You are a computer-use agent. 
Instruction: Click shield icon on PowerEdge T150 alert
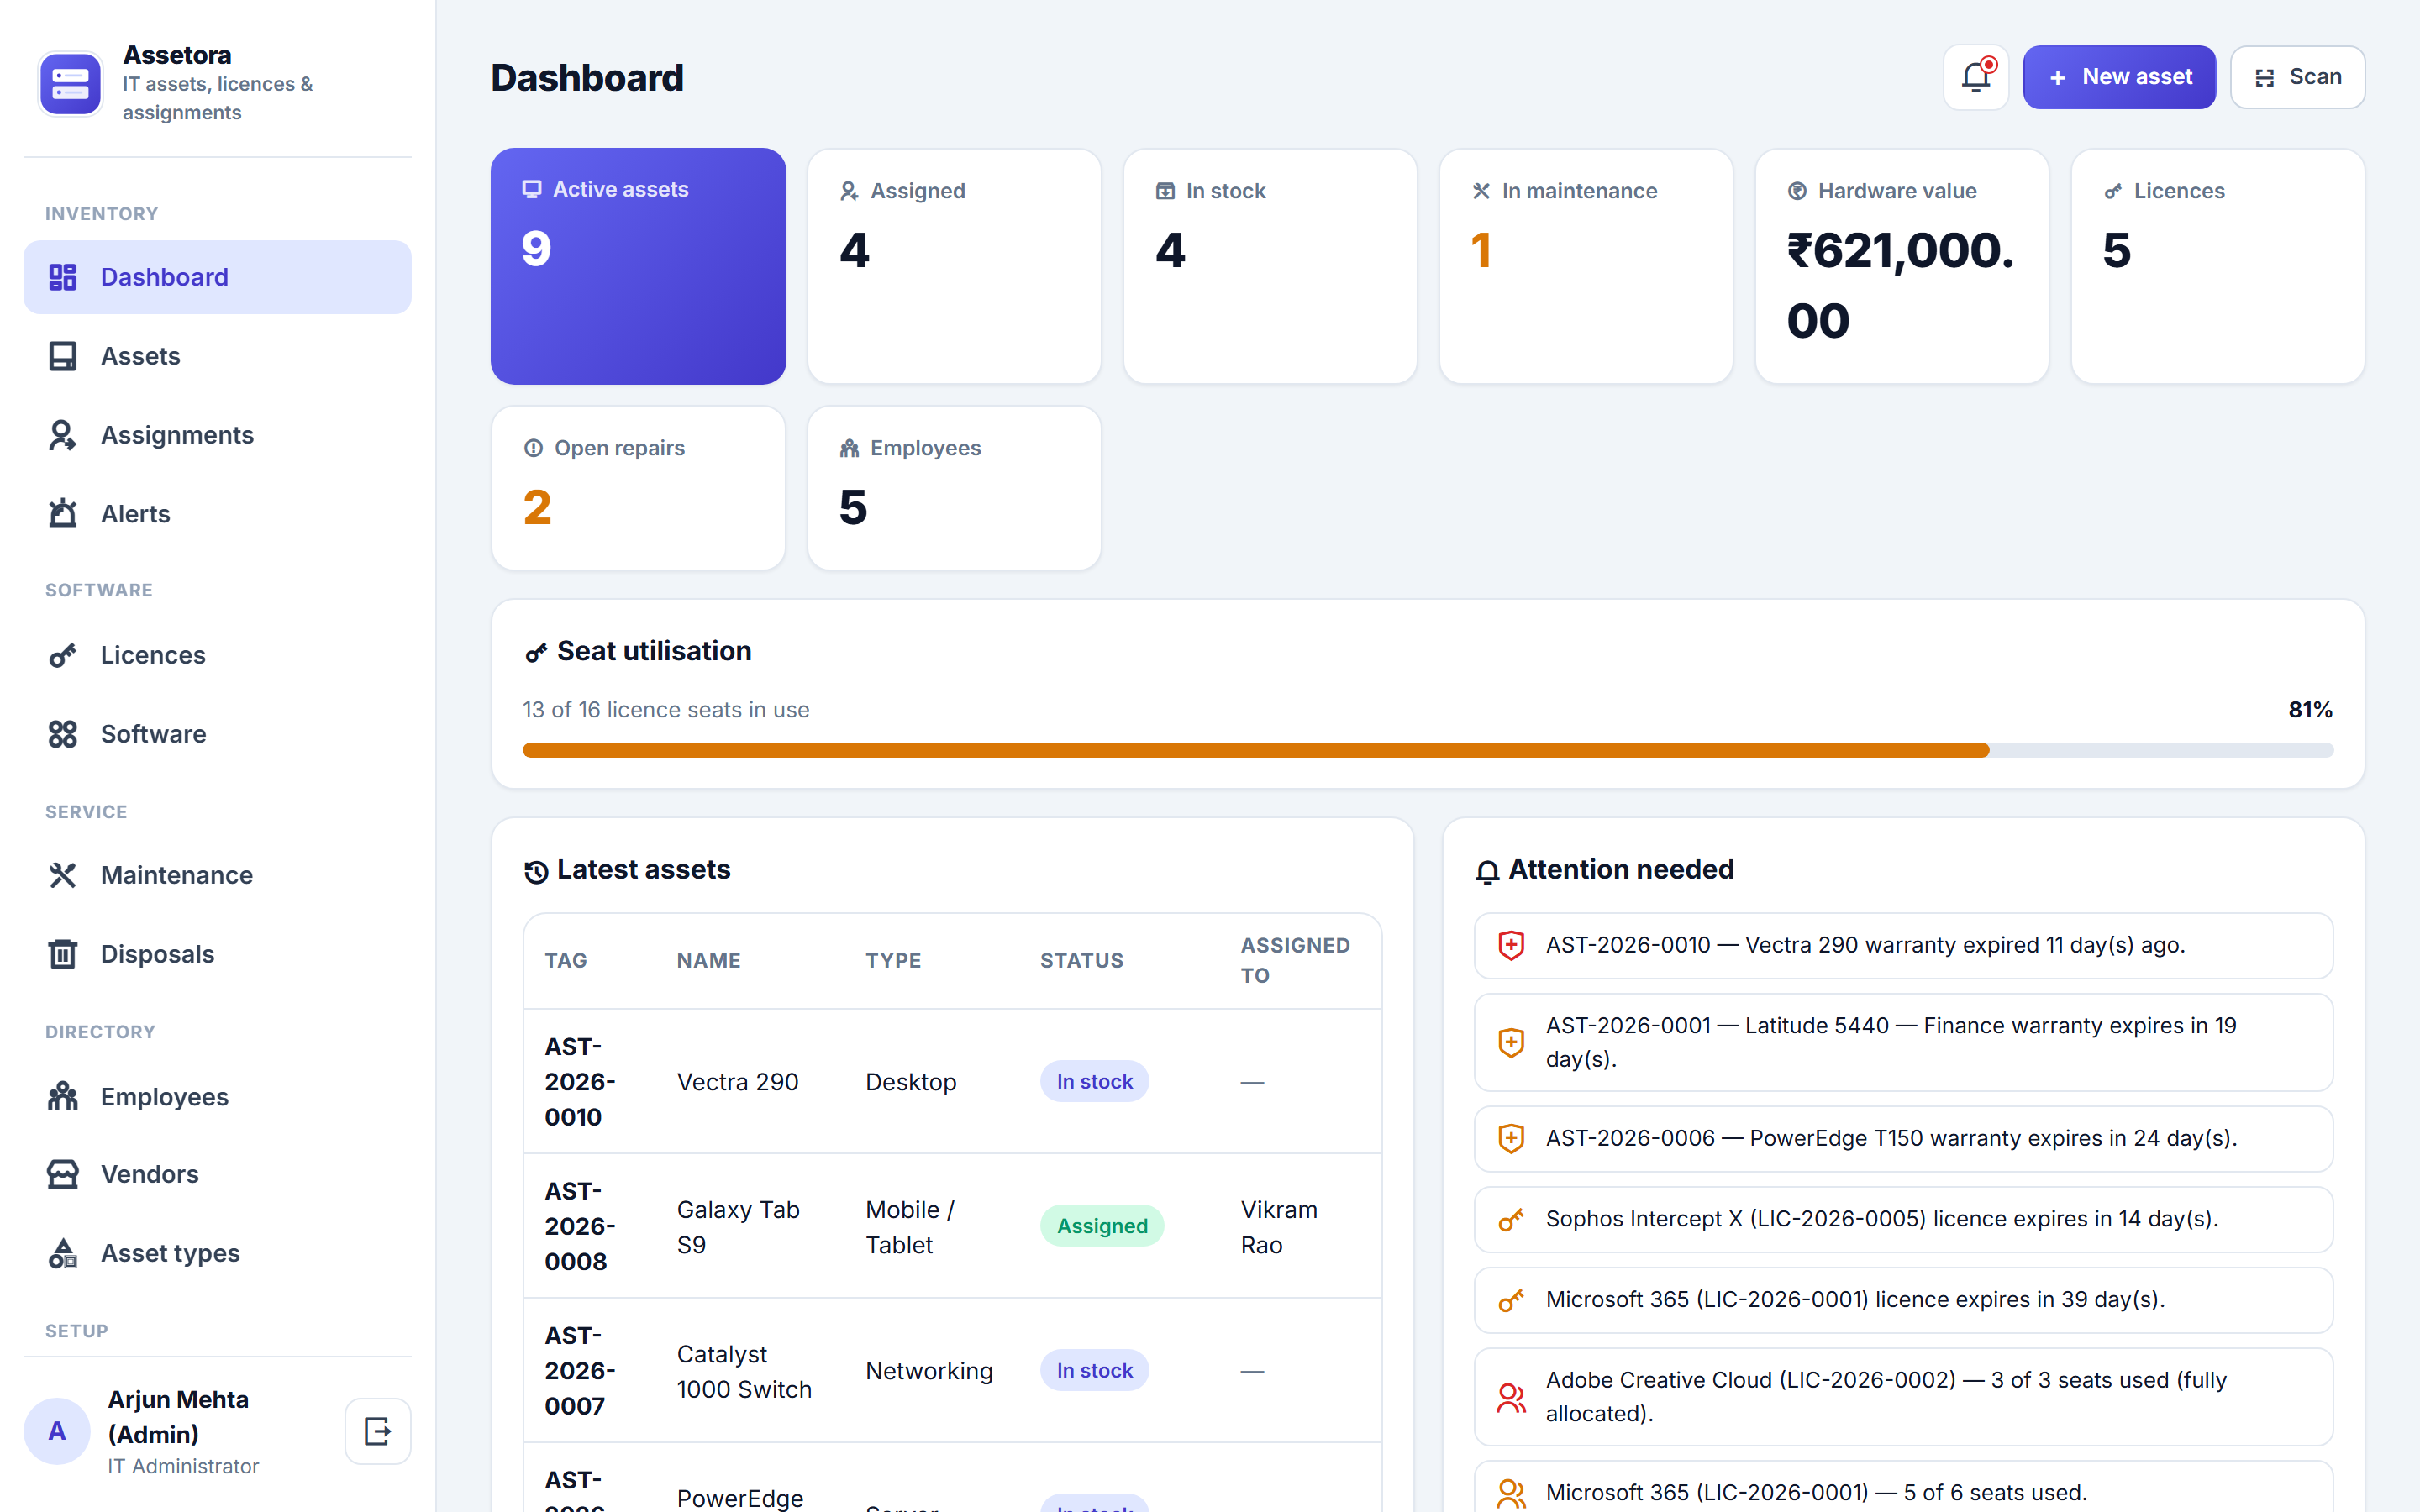tap(1511, 1138)
